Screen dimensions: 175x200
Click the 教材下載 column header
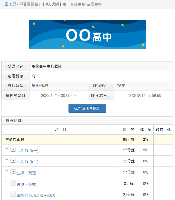163,129
